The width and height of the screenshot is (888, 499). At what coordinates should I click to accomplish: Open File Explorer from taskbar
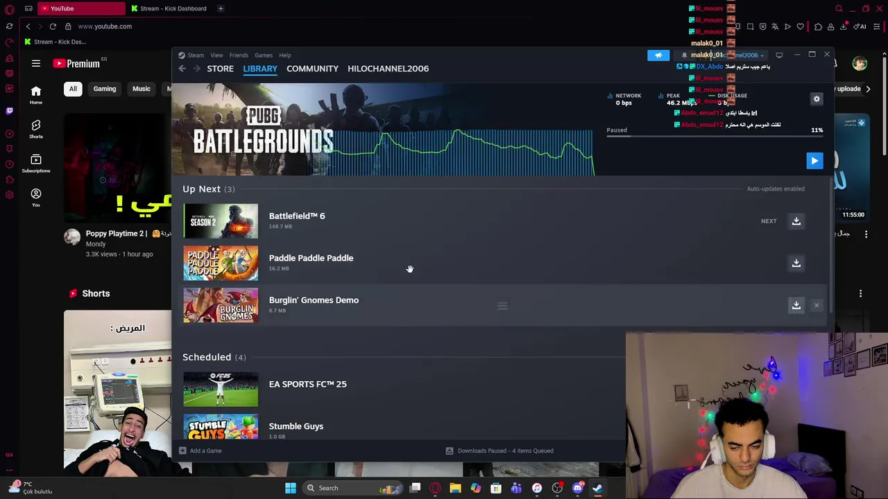(455, 488)
